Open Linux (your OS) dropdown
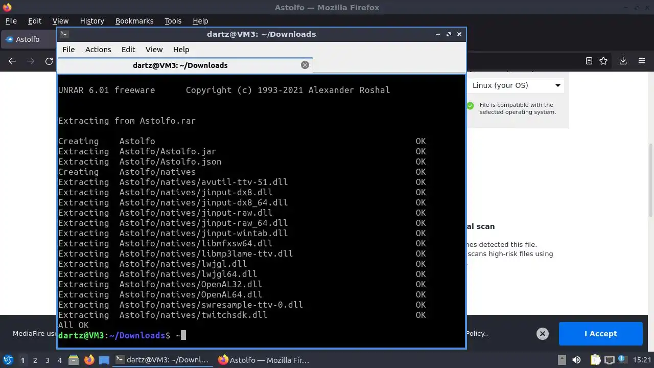Viewport: 654px width, 368px height. pos(516,85)
